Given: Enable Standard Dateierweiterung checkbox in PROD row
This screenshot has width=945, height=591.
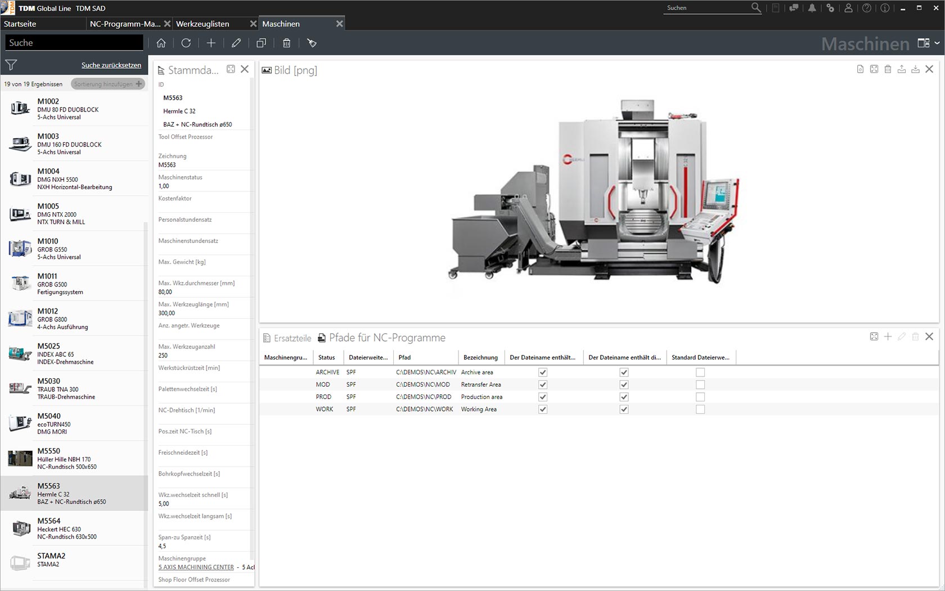Looking at the screenshot, I should (700, 397).
